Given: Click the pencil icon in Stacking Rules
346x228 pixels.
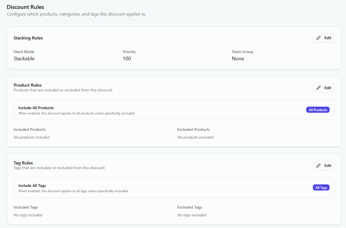Looking at the screenshot, I should (x=318, y=38).
